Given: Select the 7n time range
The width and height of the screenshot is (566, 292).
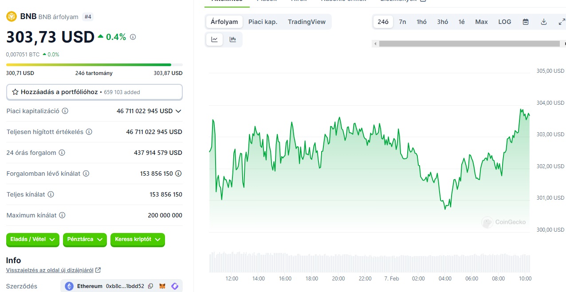Looking at the screenshot, I should 402,22.
